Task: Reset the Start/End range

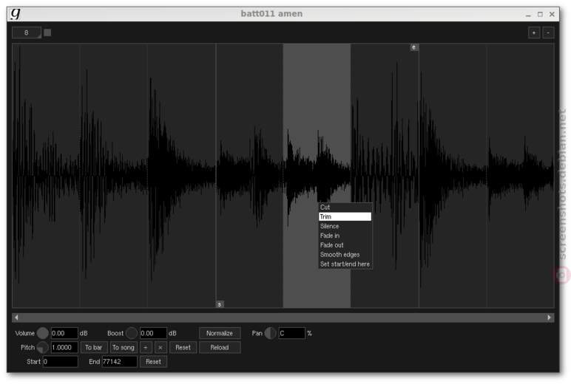Action: point(153,361)
